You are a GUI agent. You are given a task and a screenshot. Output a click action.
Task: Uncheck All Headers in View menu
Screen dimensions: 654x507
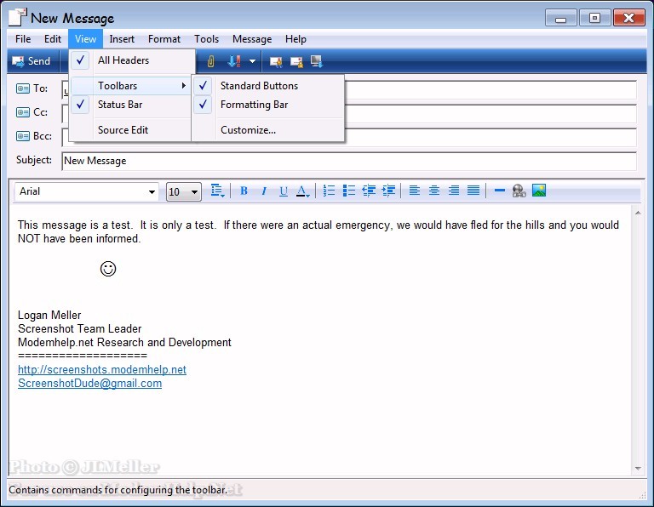[123, 60]
